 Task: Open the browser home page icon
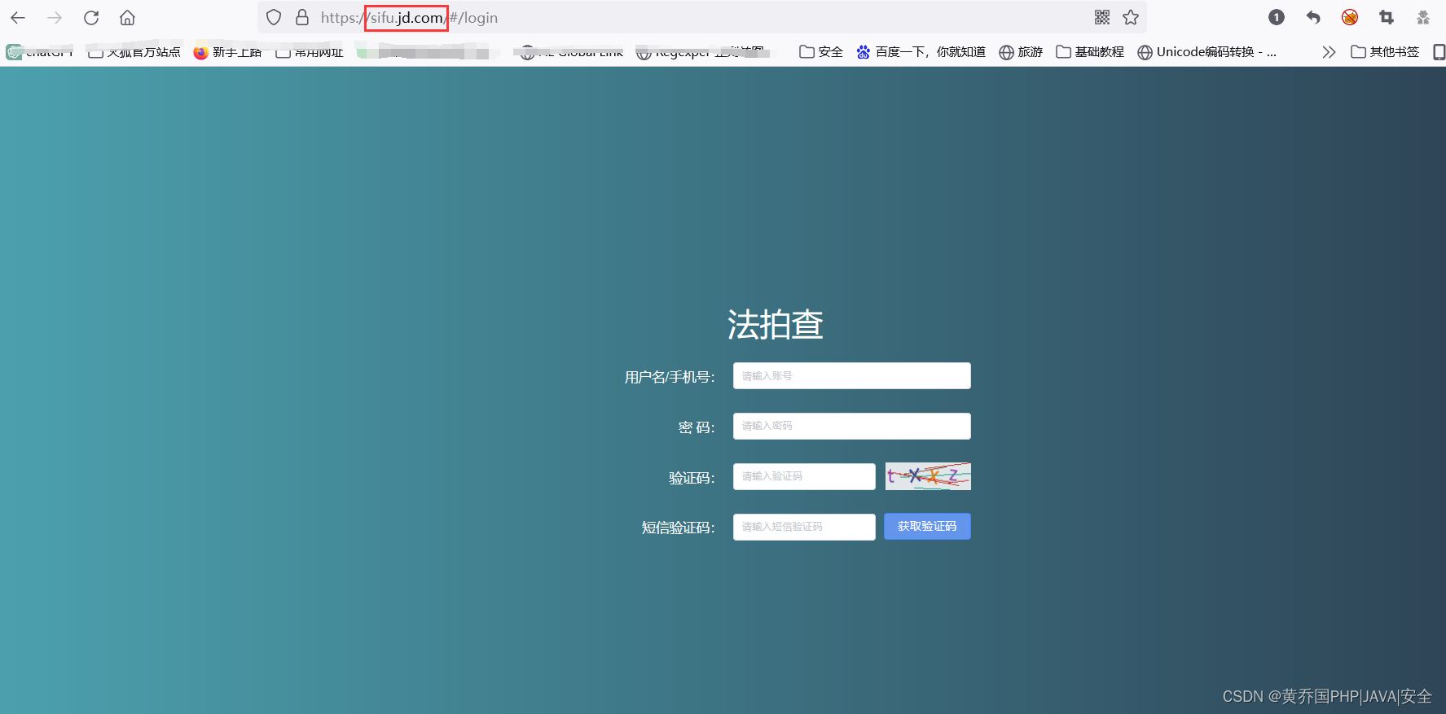(x=127, y=17)
